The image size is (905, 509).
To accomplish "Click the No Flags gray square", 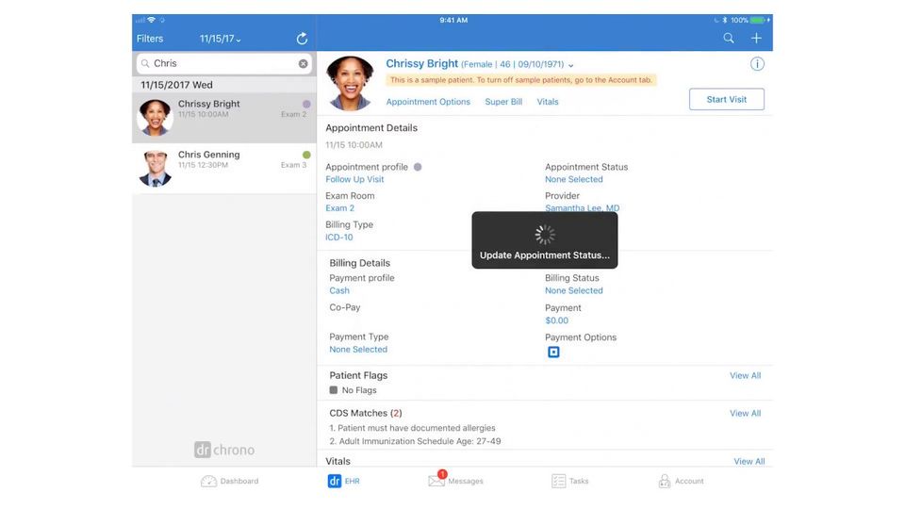I will (x=333, y=390).
